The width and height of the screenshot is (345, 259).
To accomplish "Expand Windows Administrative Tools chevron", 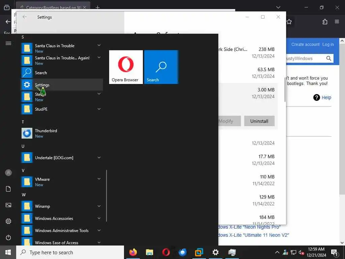I will click(x=99, y=230).
